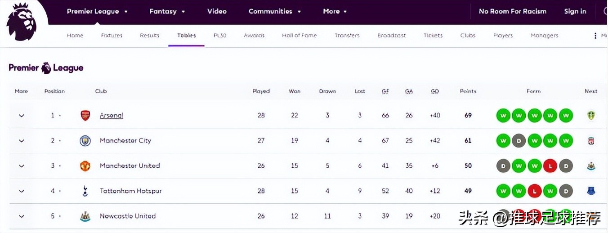Viewport: 608px width, 233px height.
Task: Click Arsenal's next opponent badge
Action: (x=591, y=116)
